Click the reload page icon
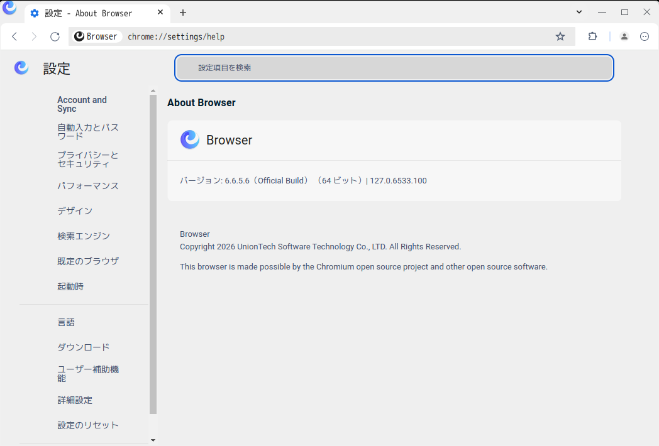The width and height of the screenshot is (659, 446). pyautogui.click(x=55, y=36)
